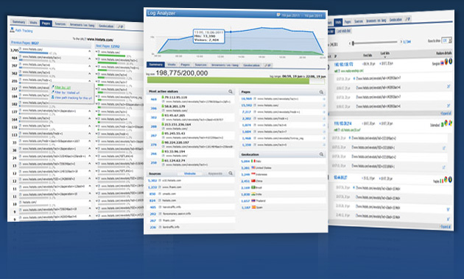The height and width of the screenshot is (279, 464).
Task: Open Sources tab in left window
Action: pyautogui.click(x=60, y=24)
